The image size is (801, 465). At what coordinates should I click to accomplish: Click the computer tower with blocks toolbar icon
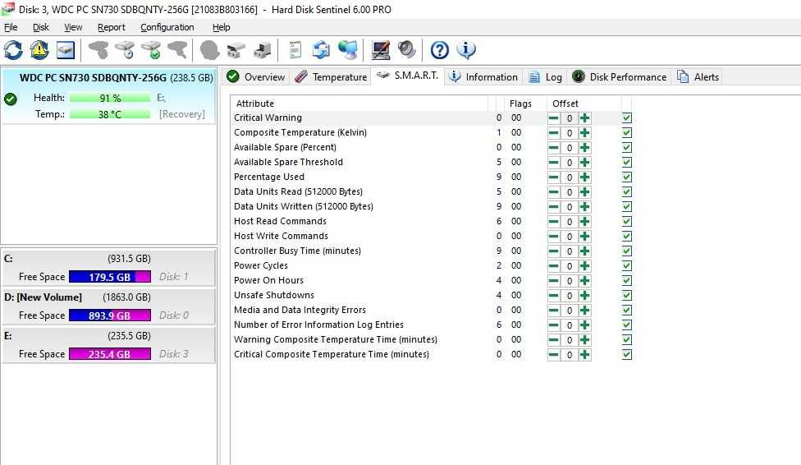pos(262,50)
